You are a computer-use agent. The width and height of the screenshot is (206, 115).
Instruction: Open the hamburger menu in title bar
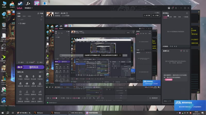click(x=176, y=8)
